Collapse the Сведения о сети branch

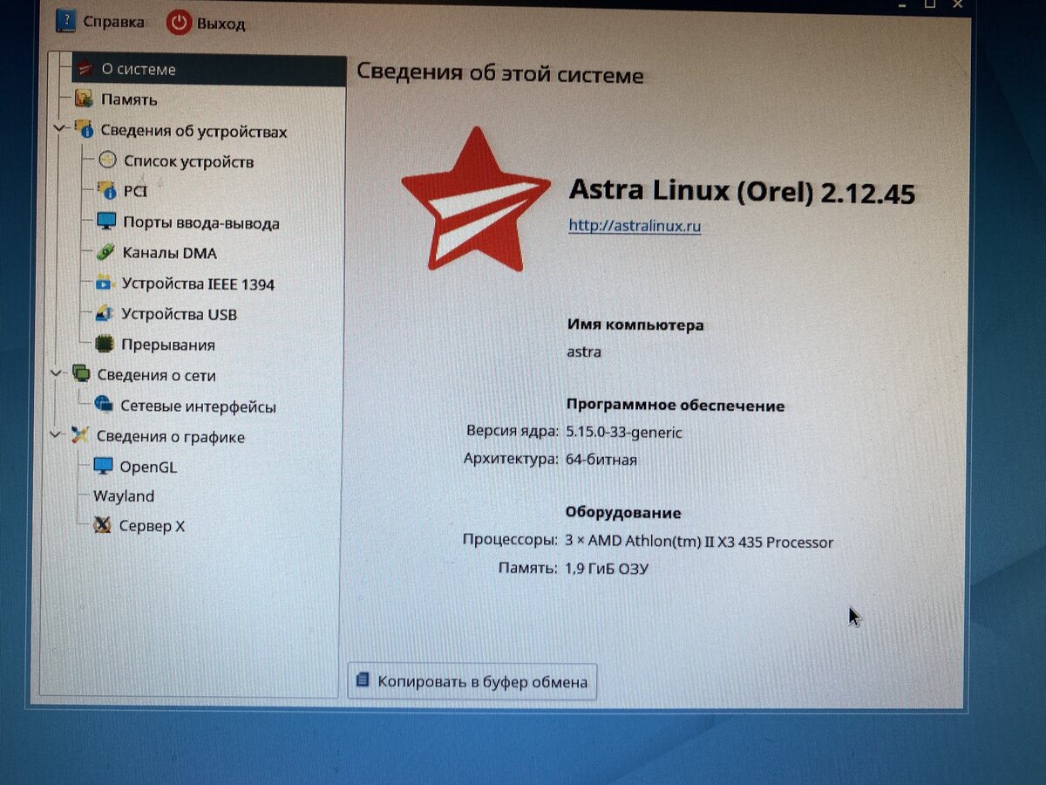(x=58, y=373)
